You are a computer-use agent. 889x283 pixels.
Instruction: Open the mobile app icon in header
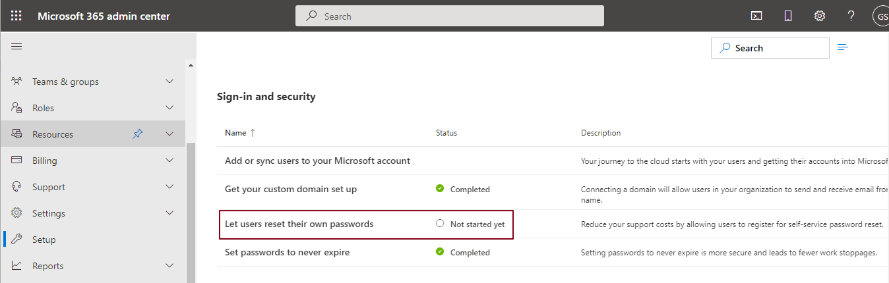[x=788, y=16]
